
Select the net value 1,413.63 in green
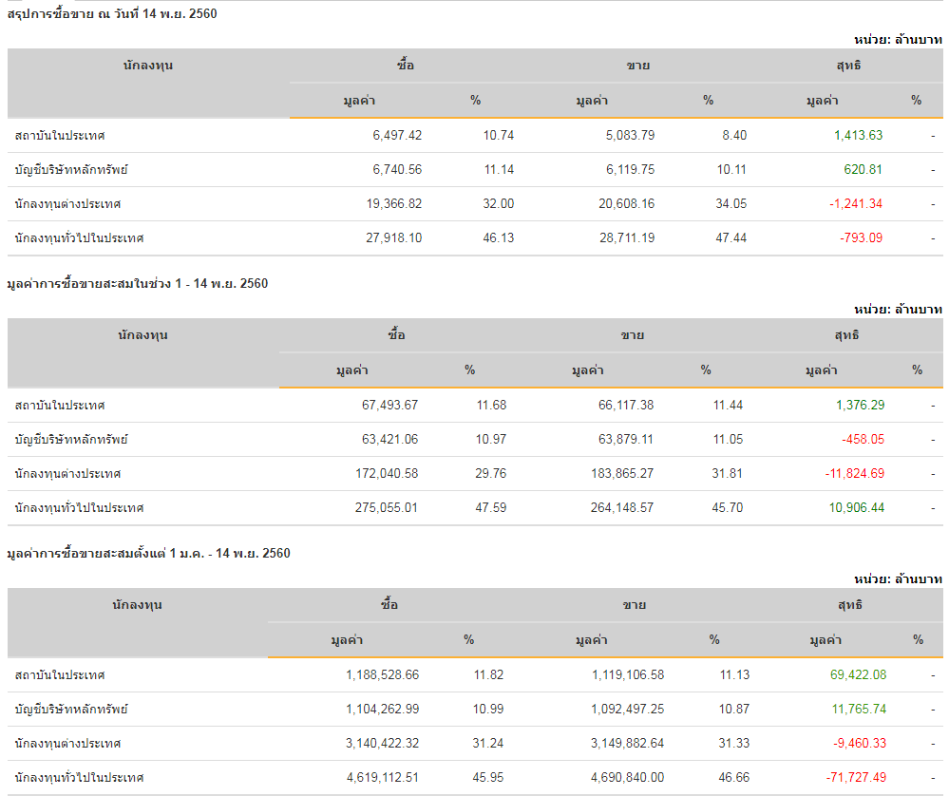click(858, 136)
